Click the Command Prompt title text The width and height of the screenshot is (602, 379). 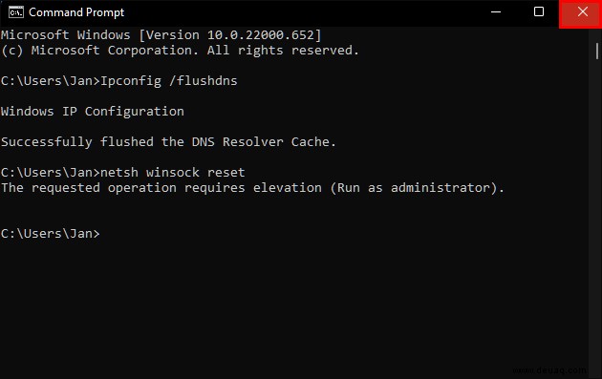76,12
